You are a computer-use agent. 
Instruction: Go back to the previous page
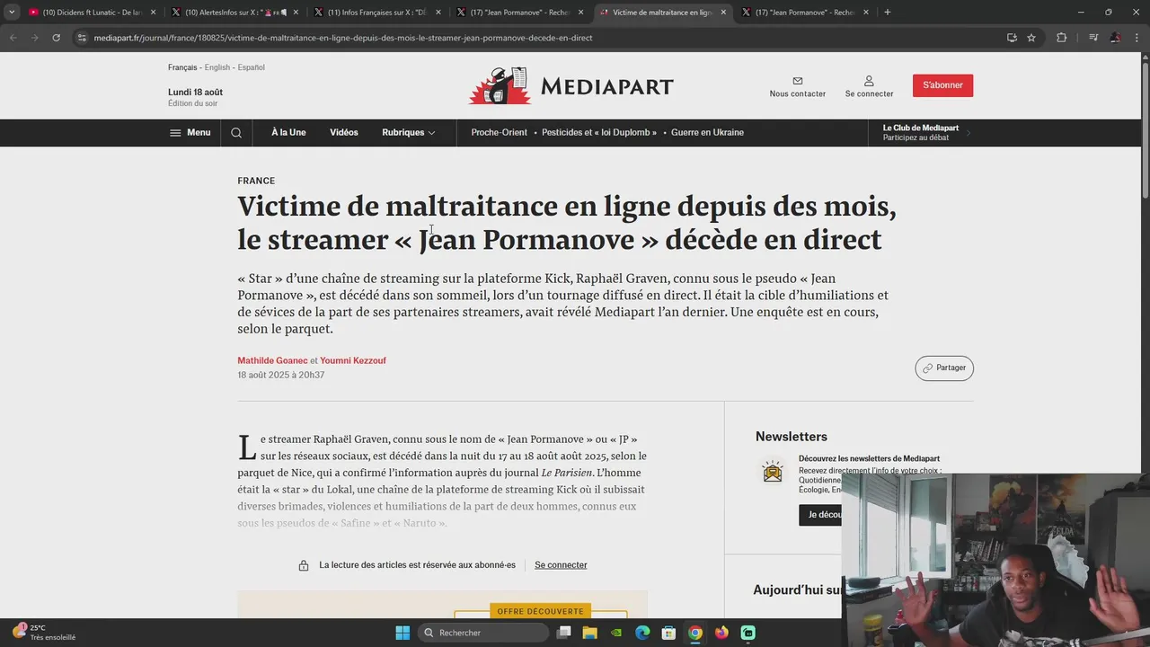(x=13, y=38)
